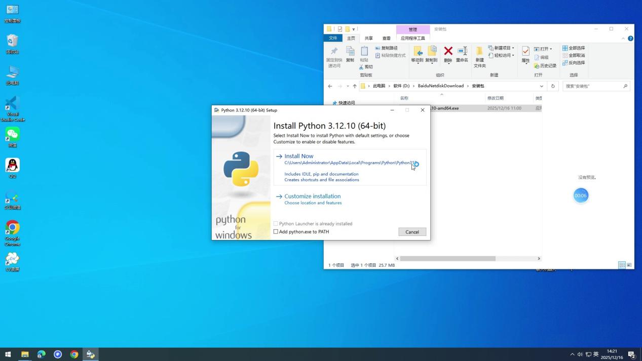Screen dimensions: 642x361
Task: Select the Delete (red X) icon
Action: pyautogui.click(x=448, y=51)
